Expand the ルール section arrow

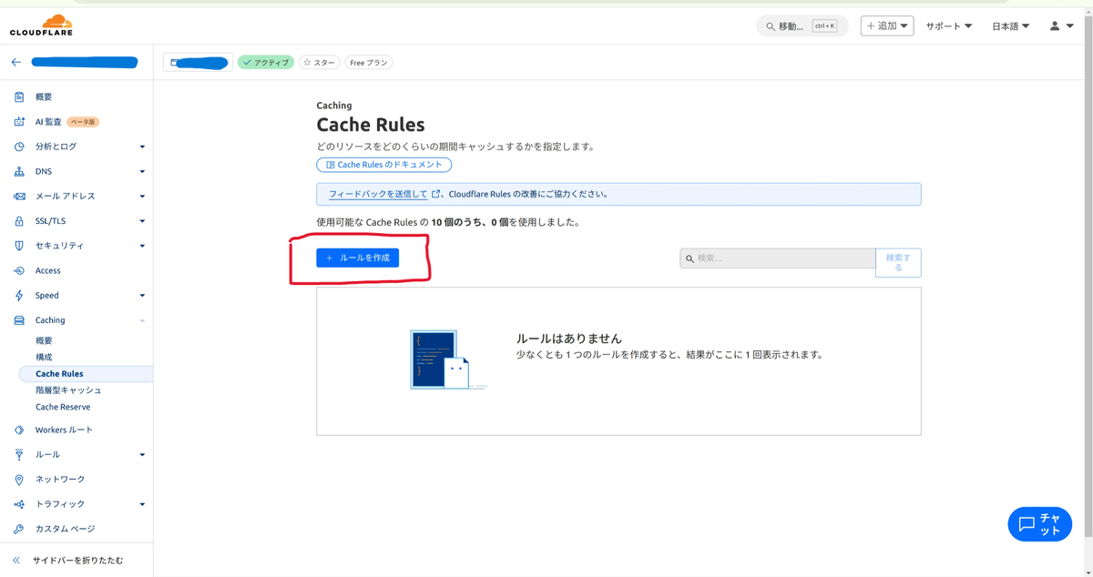click(142, 454)
